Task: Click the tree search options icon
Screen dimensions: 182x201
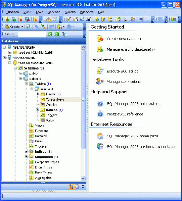Action: coord(64,34)
